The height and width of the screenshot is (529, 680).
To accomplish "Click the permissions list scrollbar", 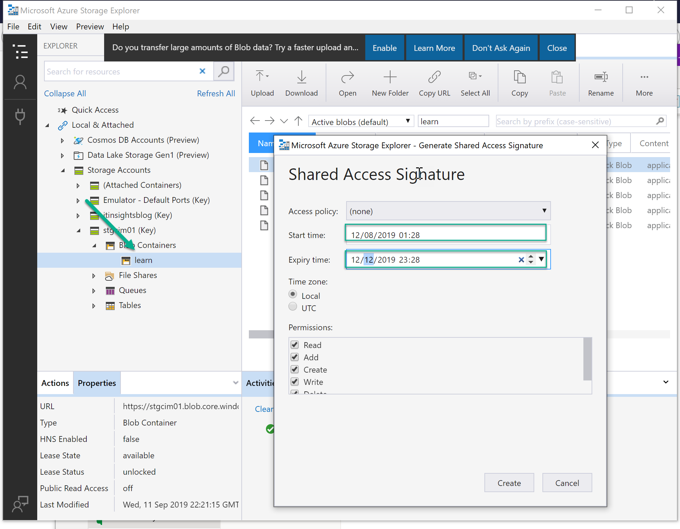I will point(587,359).
